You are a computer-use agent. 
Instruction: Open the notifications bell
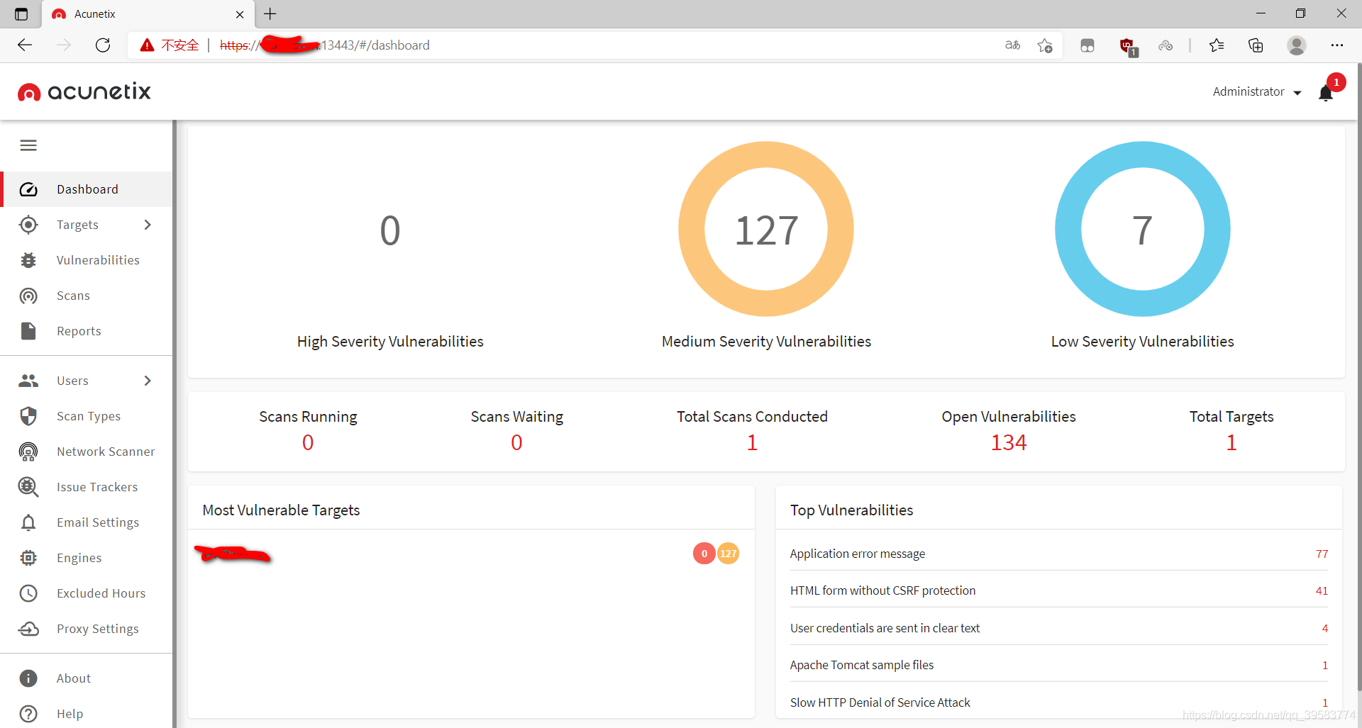(x=1326, y=93)
